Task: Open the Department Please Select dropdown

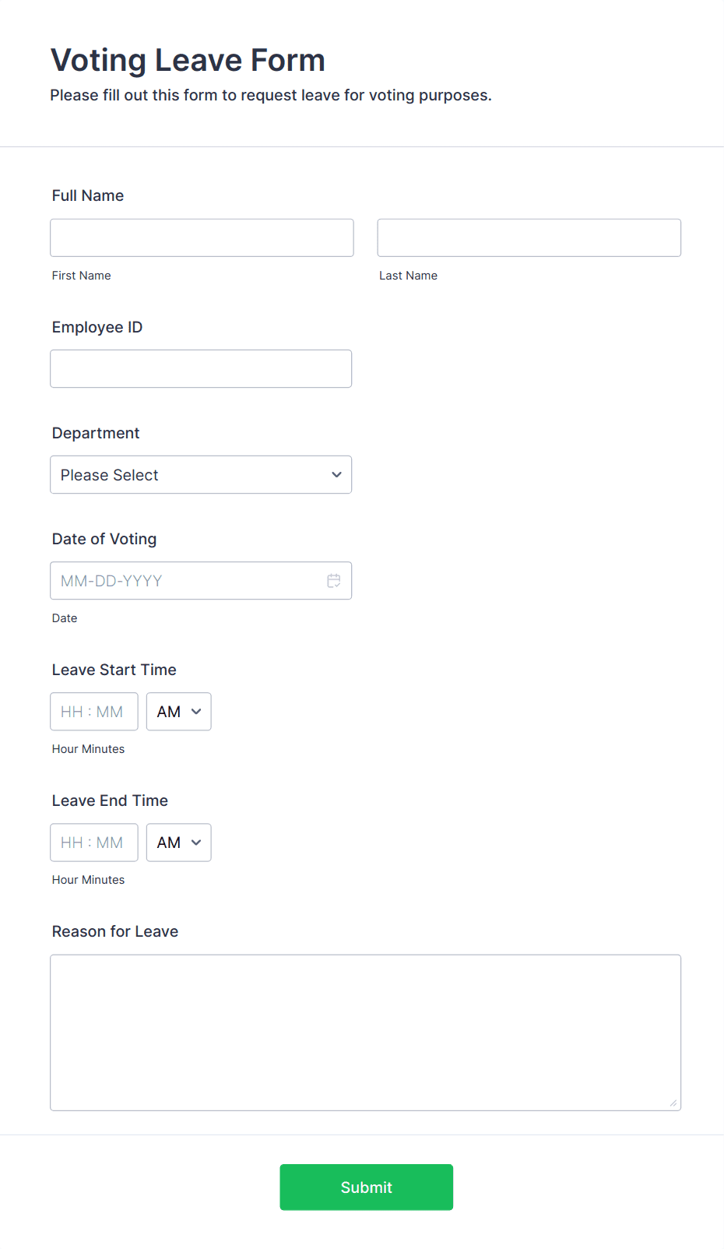Action: pyautogui.click(x=201, y=474)
